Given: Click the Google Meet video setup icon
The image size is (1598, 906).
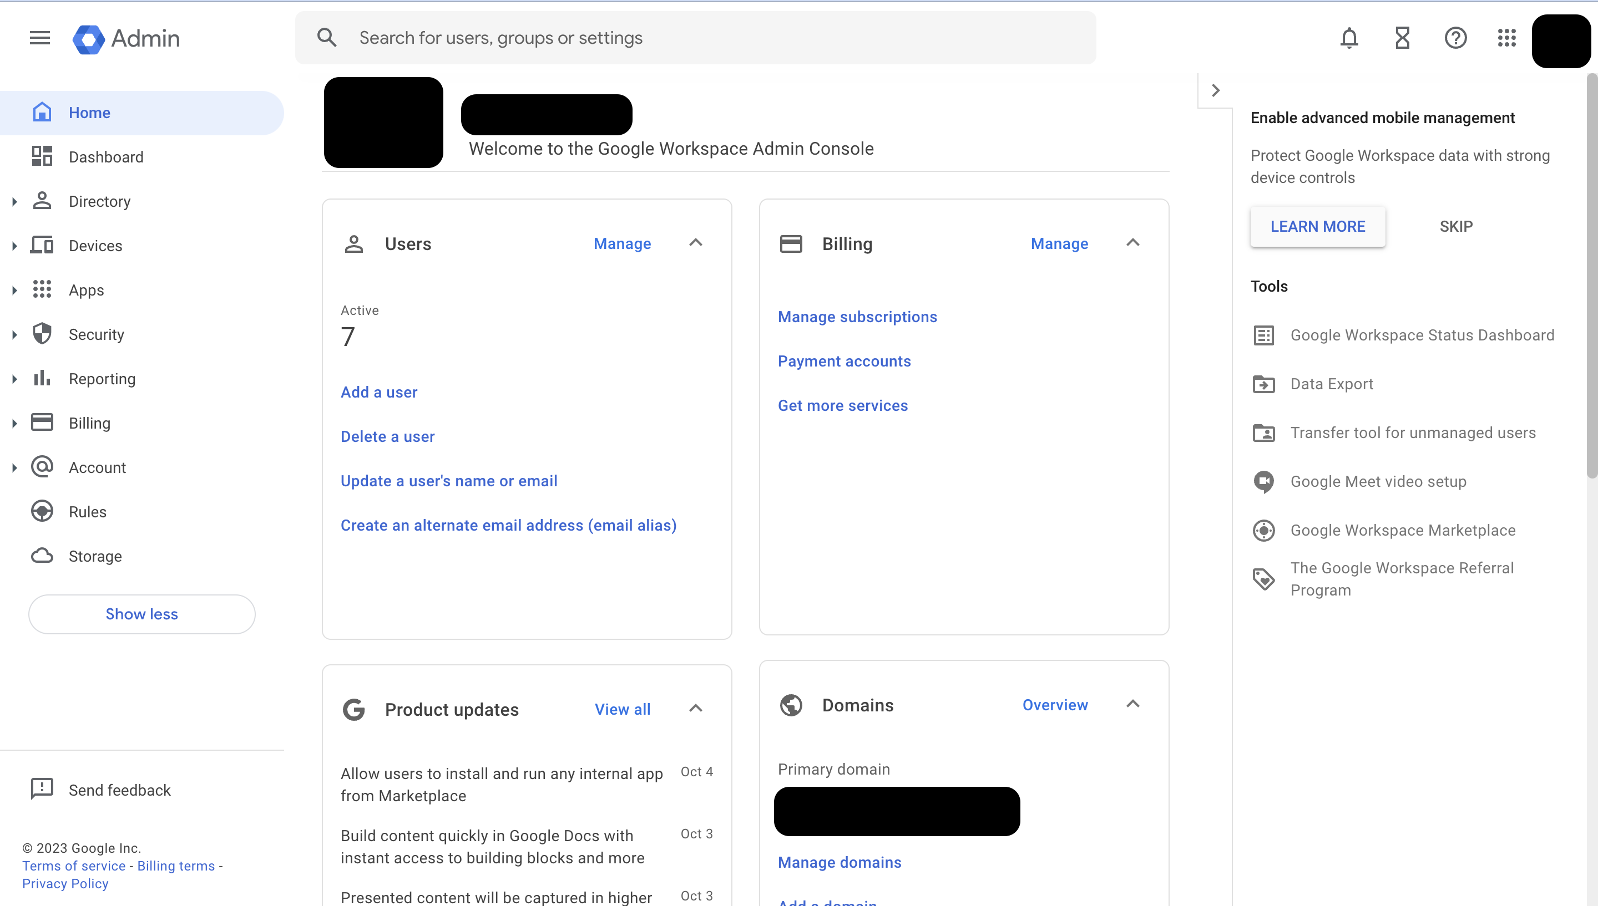Looking at the screenshot, I should point(1264,482).
